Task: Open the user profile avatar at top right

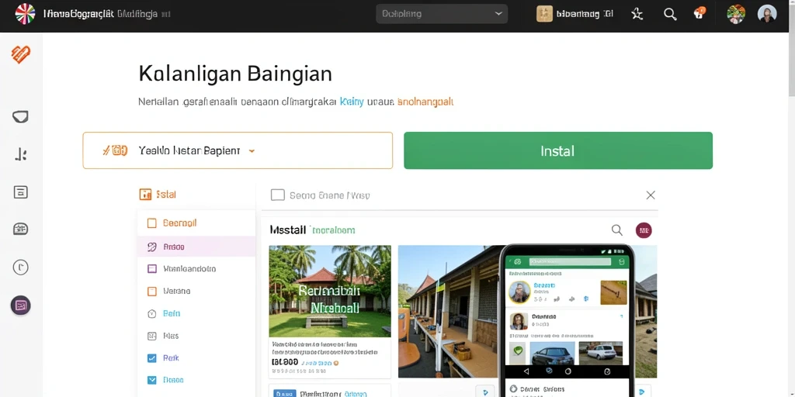Action: (766, 14)
